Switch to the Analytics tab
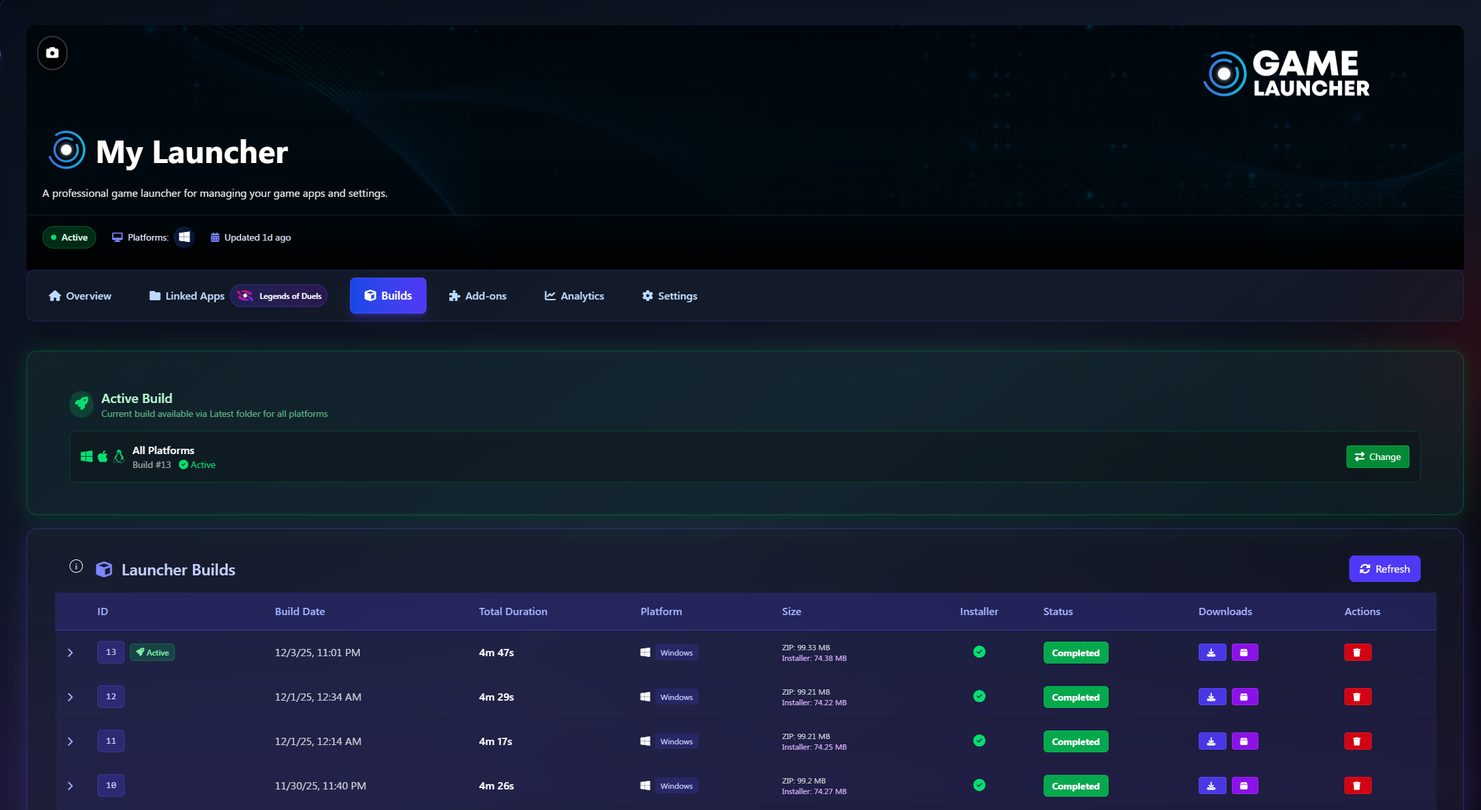Viewport: 1481px width, 810px height. (x=574, y=296)
